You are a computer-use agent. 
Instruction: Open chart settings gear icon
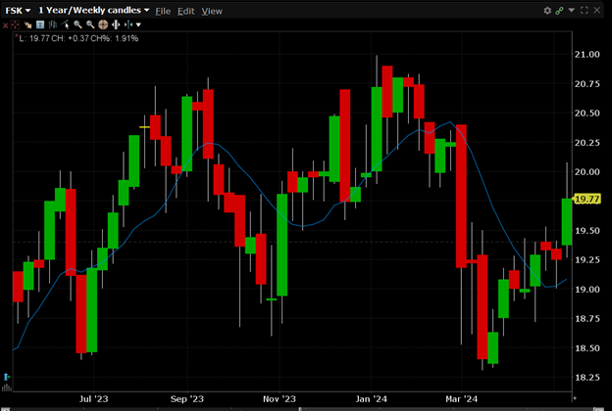point(547,11)
